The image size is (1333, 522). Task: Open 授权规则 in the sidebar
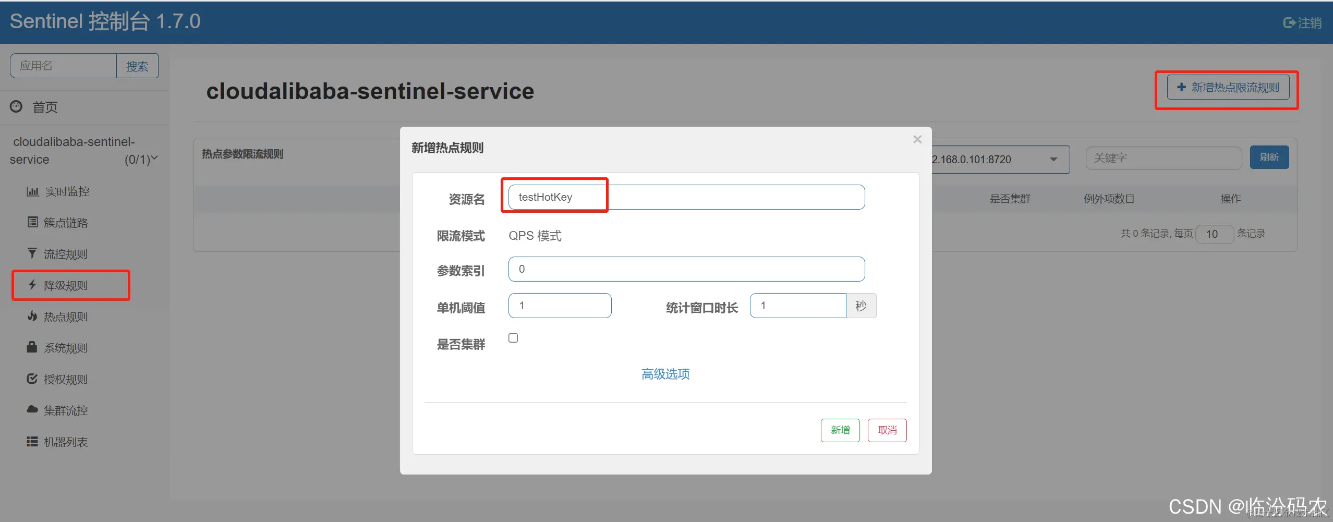(x=66, y=379)
